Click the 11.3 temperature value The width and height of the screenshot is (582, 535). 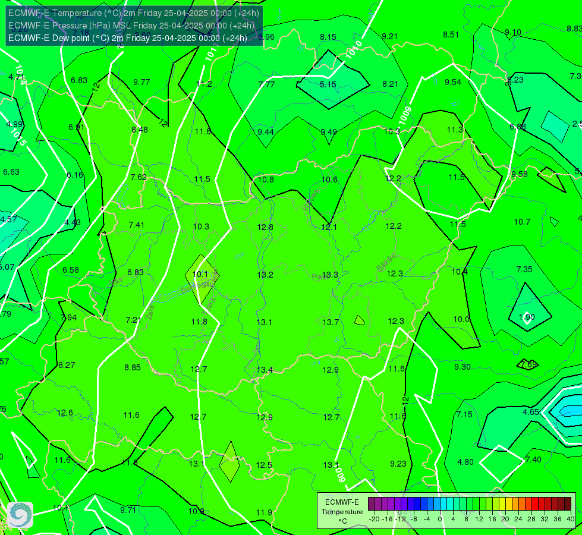coord(455,130)
